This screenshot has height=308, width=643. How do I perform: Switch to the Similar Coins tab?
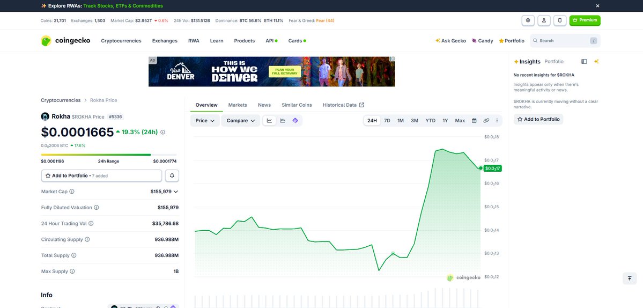pyautogui.click(x=297, y=105)
